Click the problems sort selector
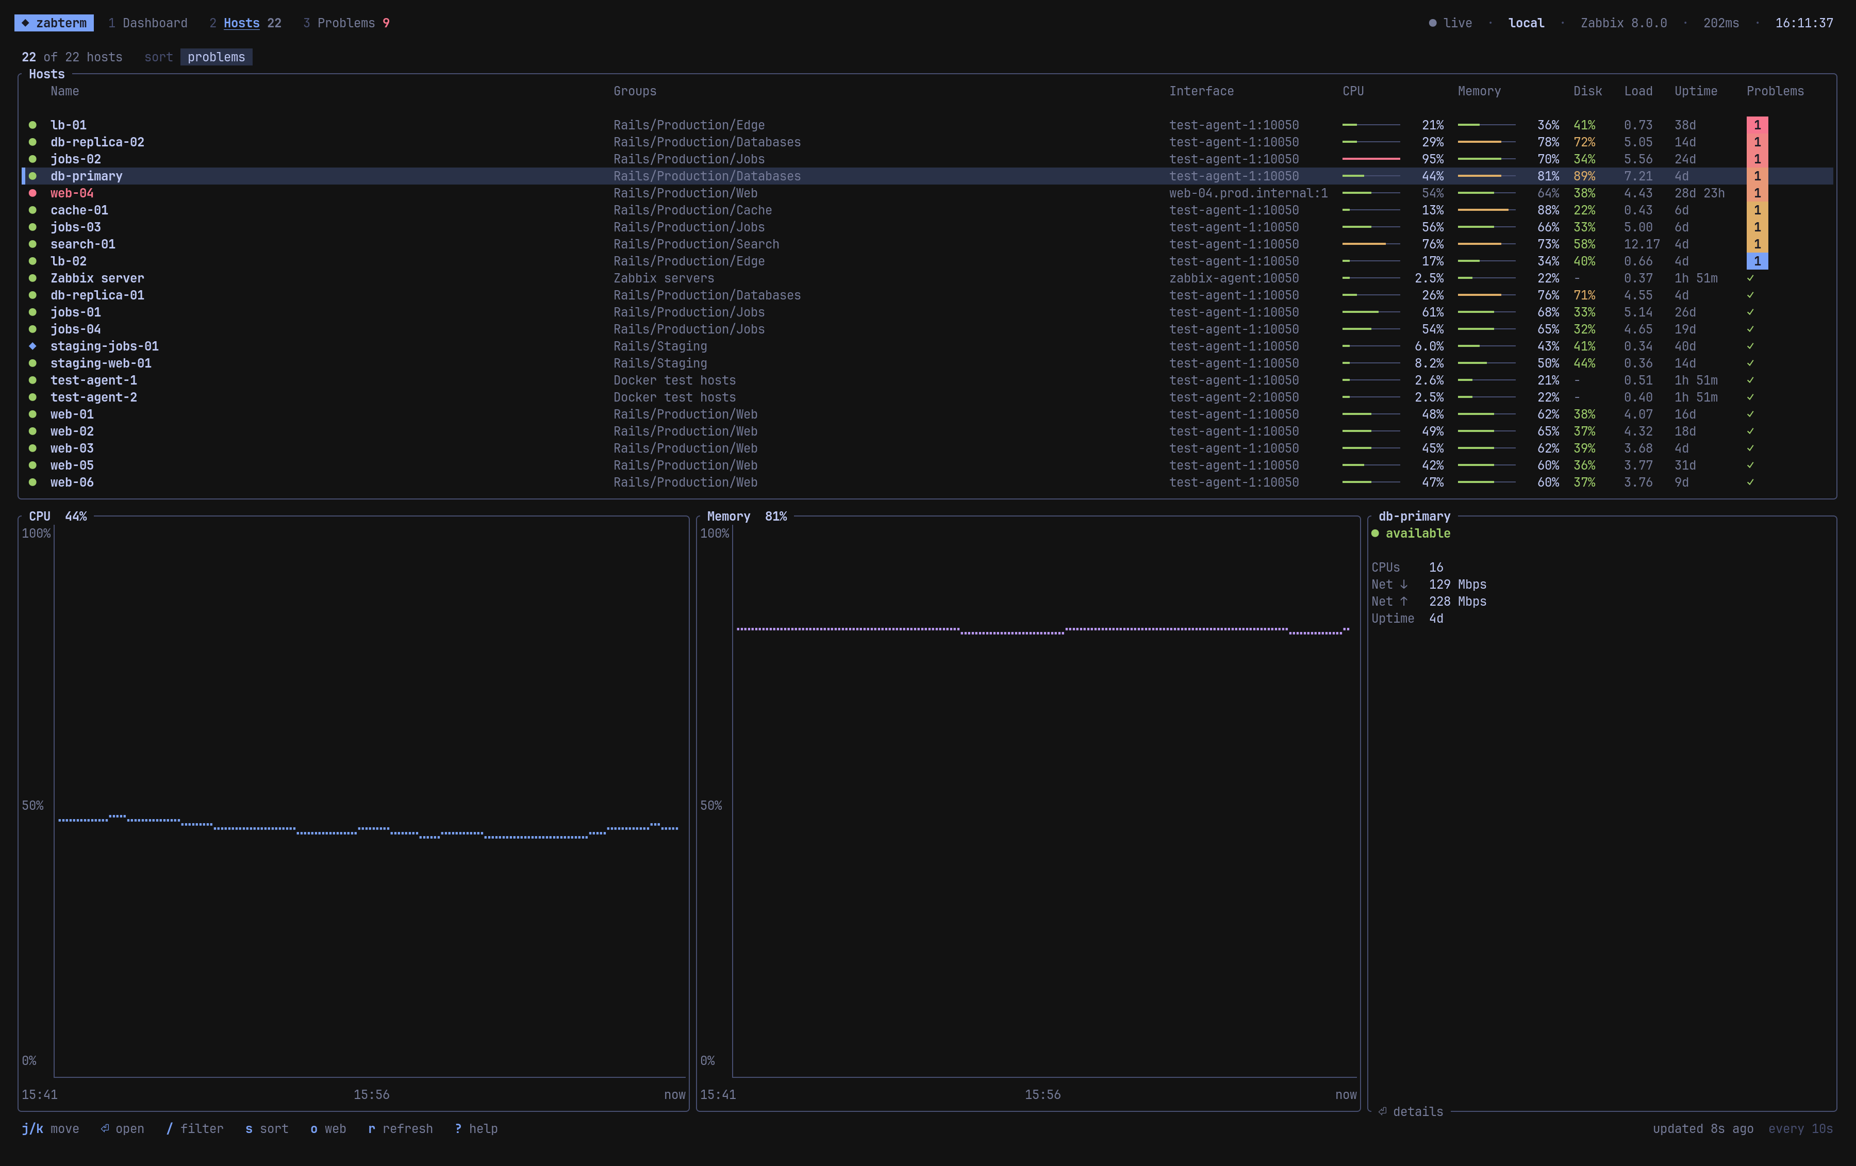 (x=216, y=57)
